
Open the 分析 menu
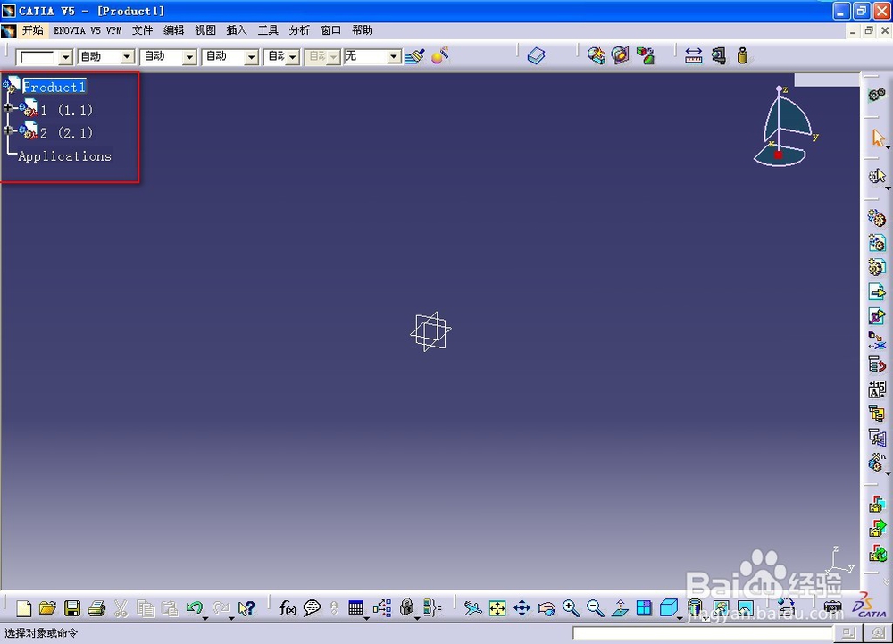[x=299, y=30]
